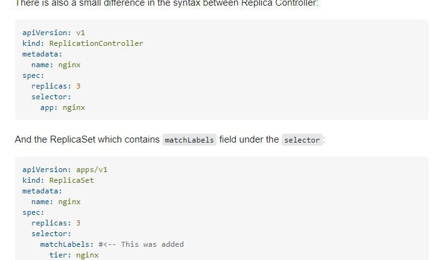Click the ReplicationController kind value

(96, 43)
